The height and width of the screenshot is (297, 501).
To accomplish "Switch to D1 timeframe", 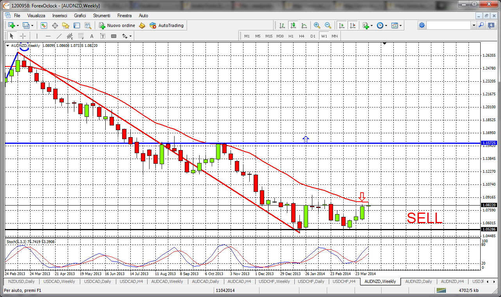I will (313, 36).
